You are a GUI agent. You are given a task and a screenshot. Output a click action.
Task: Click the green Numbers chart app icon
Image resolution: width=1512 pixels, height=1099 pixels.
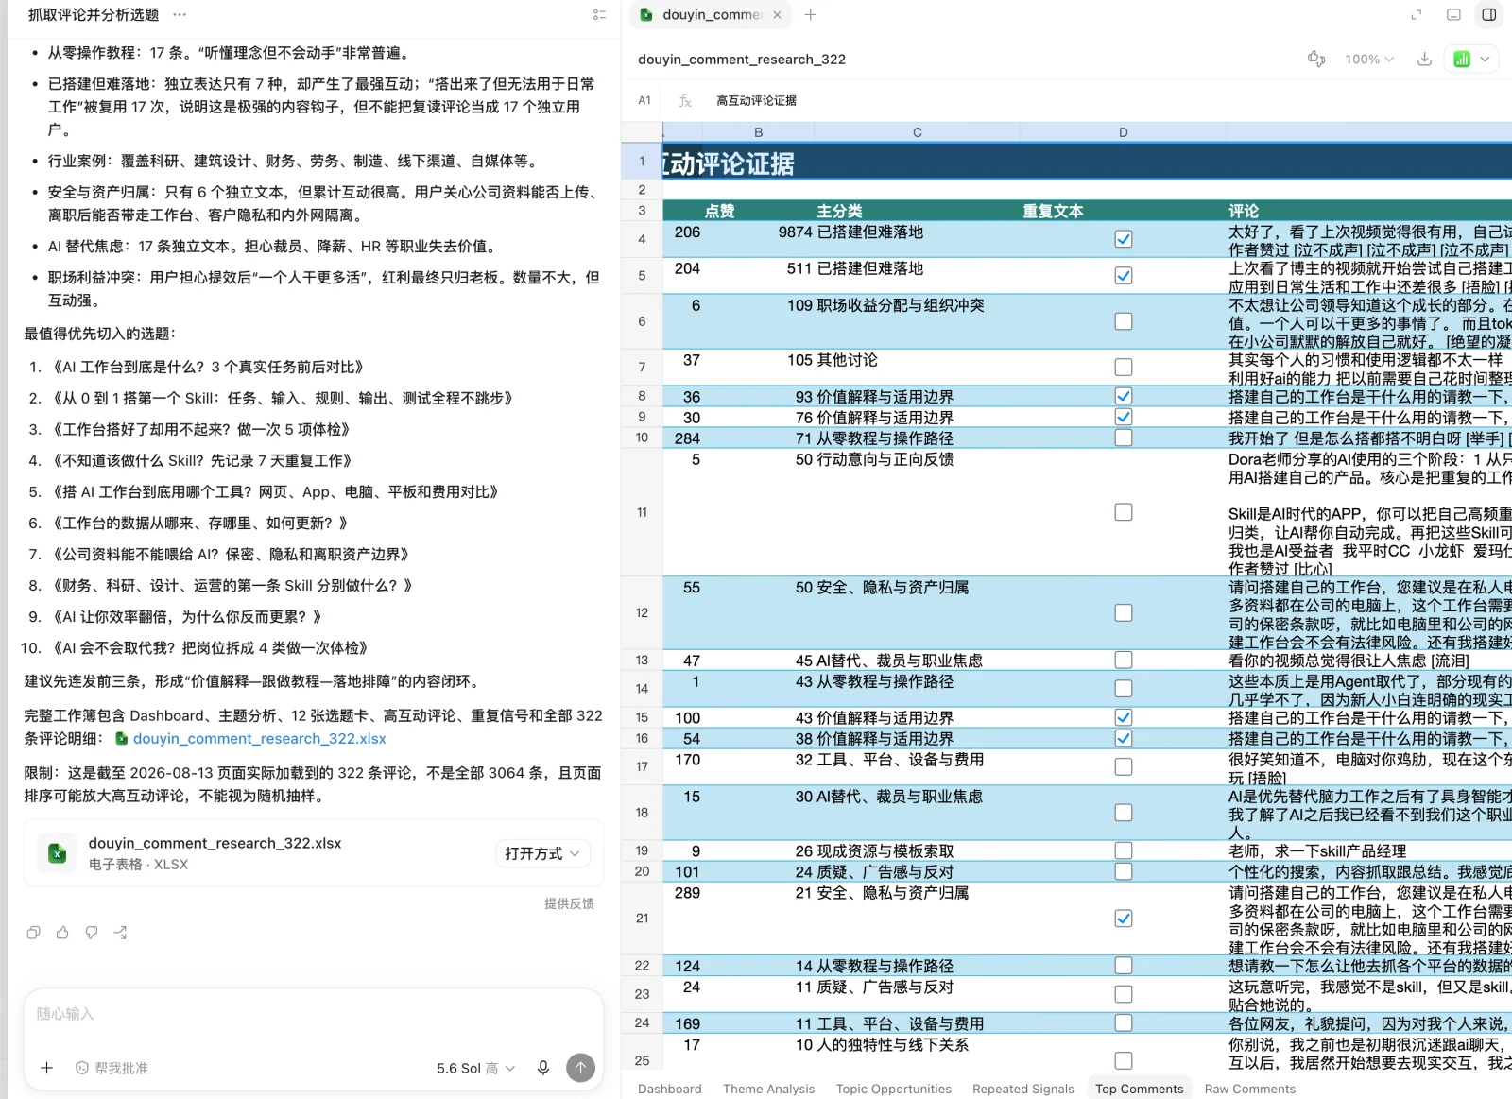click(1462, 59)
